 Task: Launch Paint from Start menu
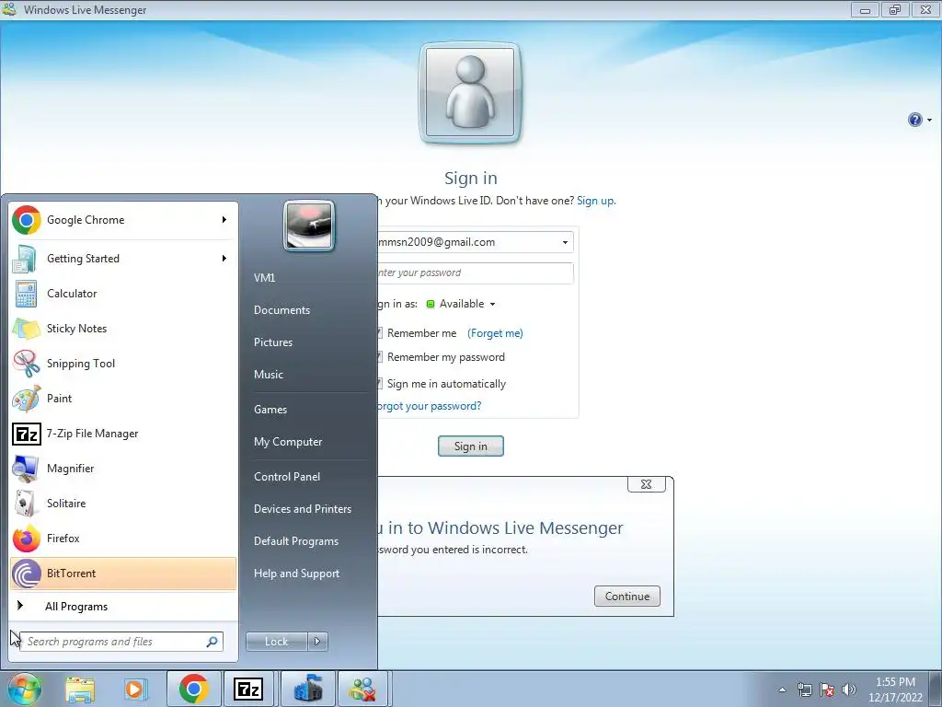(123, 398)
